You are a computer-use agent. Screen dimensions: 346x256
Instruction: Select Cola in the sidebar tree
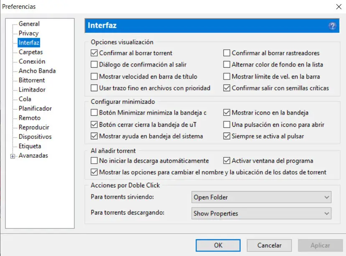25,99
